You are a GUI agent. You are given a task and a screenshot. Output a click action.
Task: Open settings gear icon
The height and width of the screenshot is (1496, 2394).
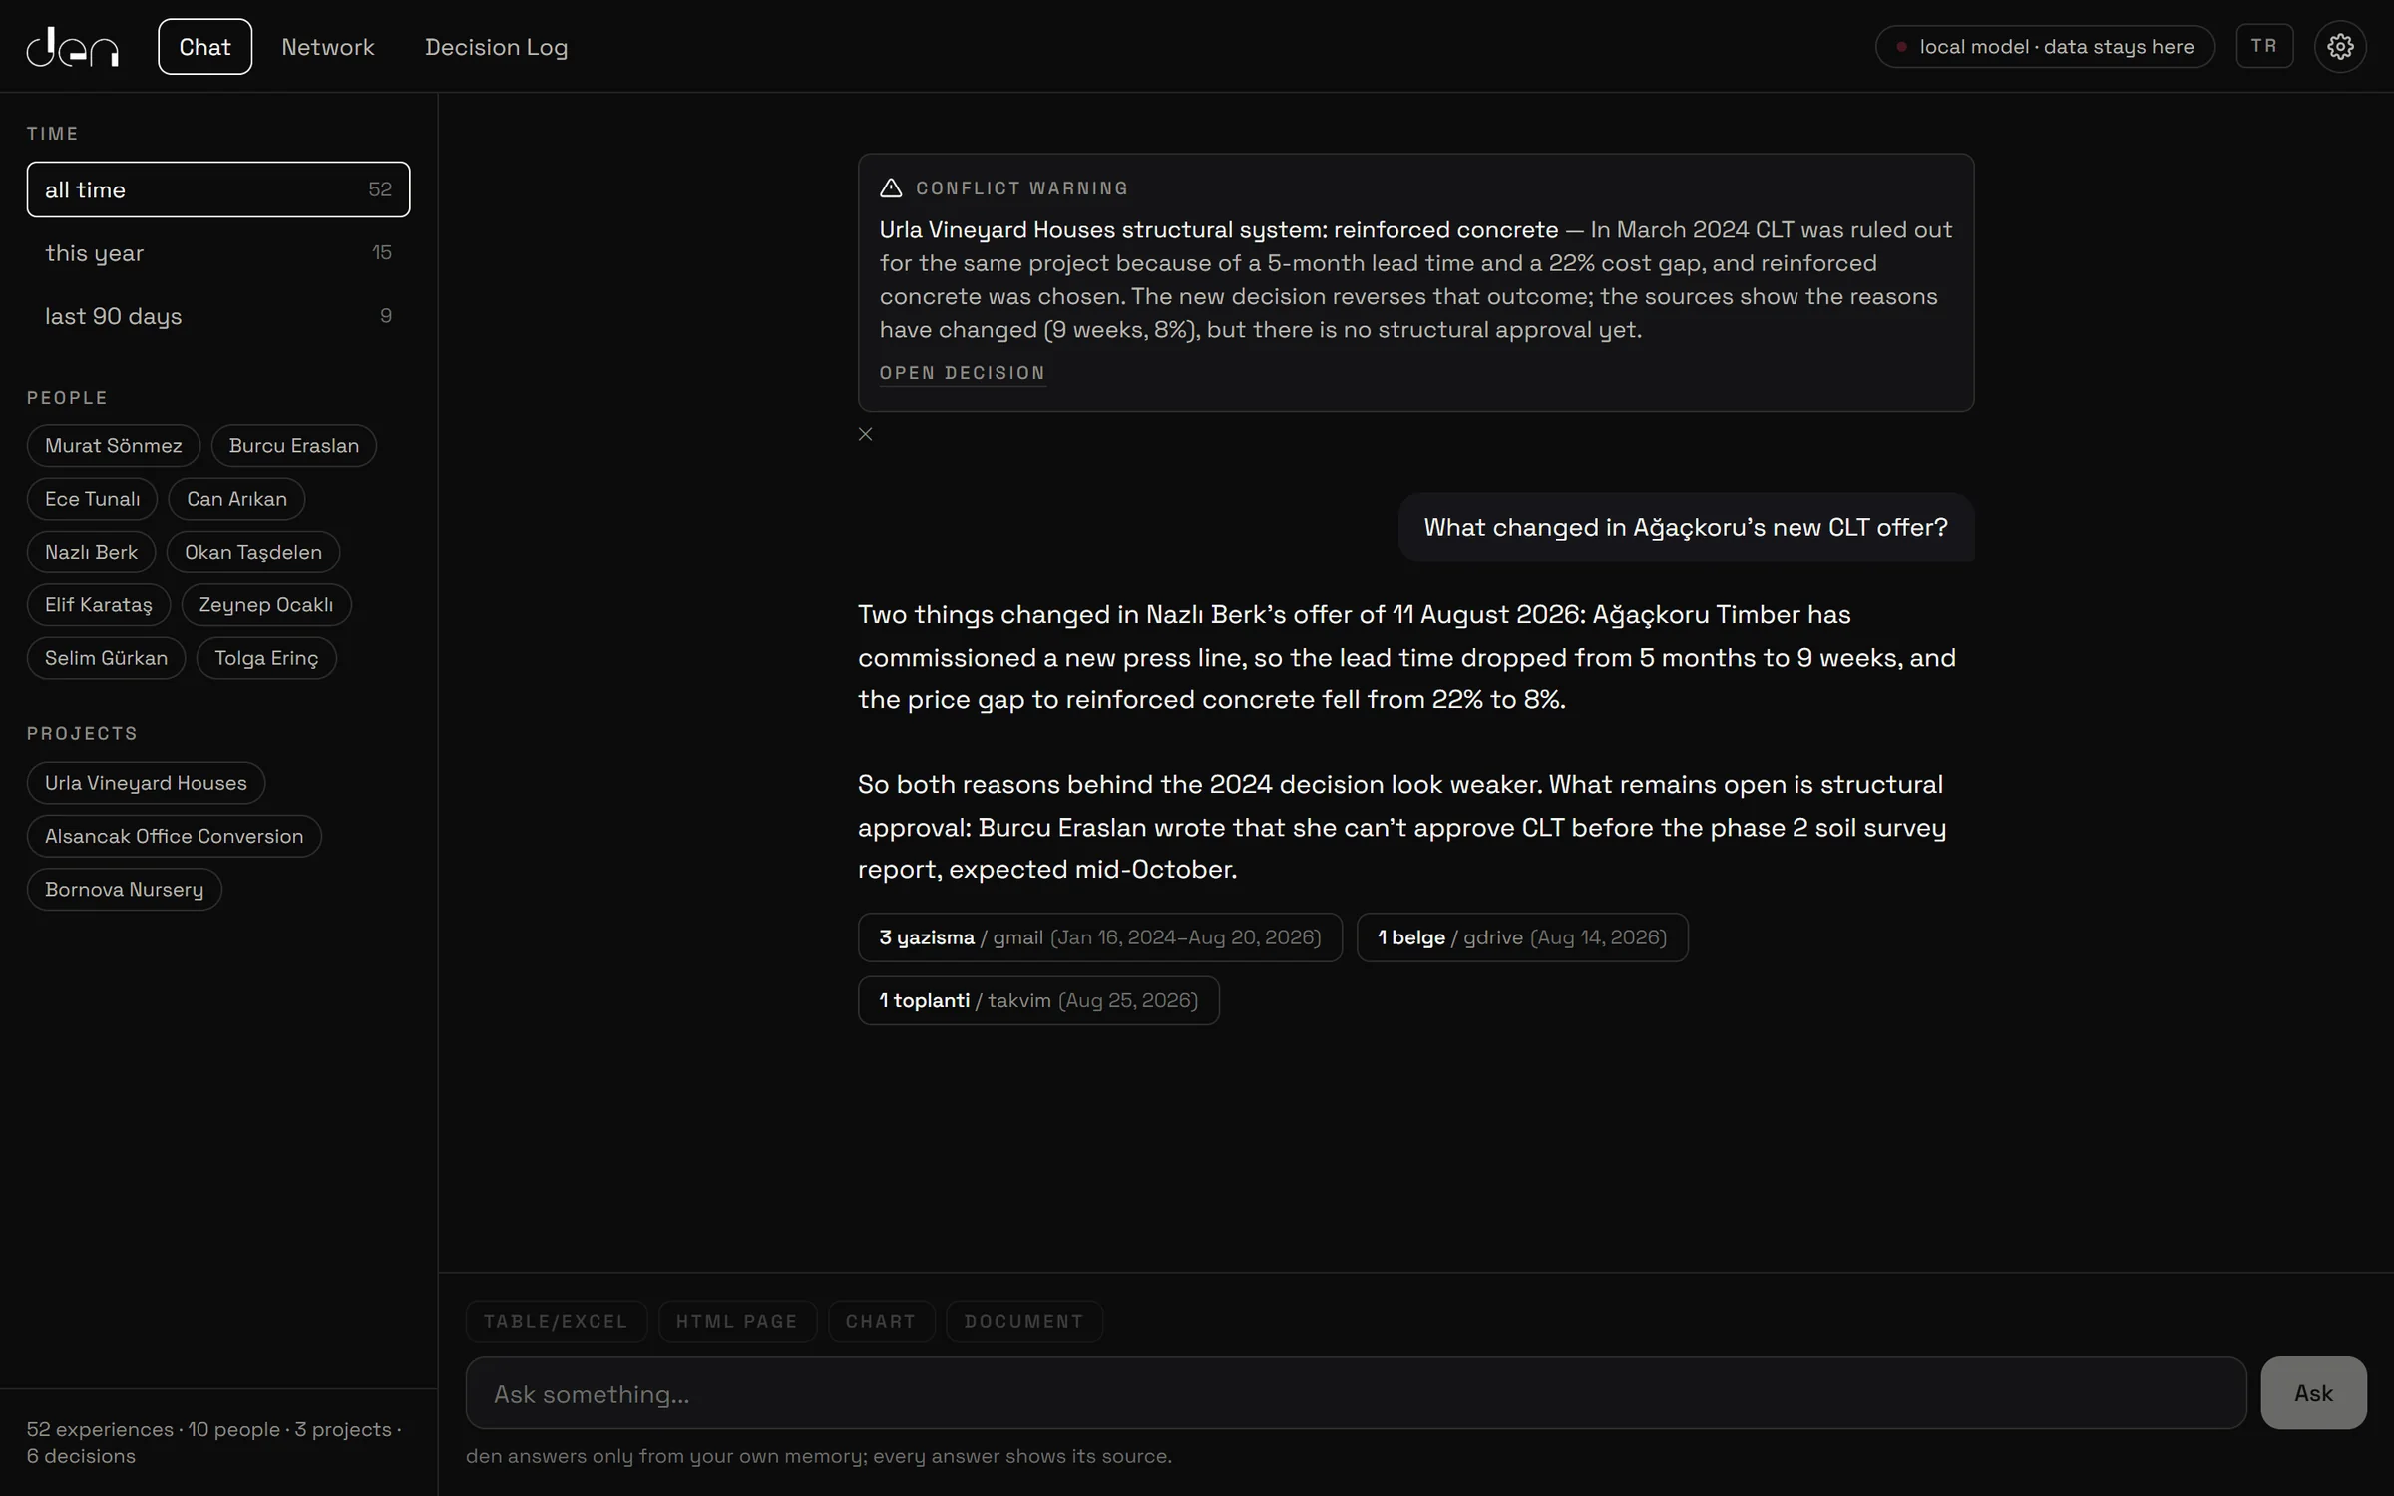2340,46
